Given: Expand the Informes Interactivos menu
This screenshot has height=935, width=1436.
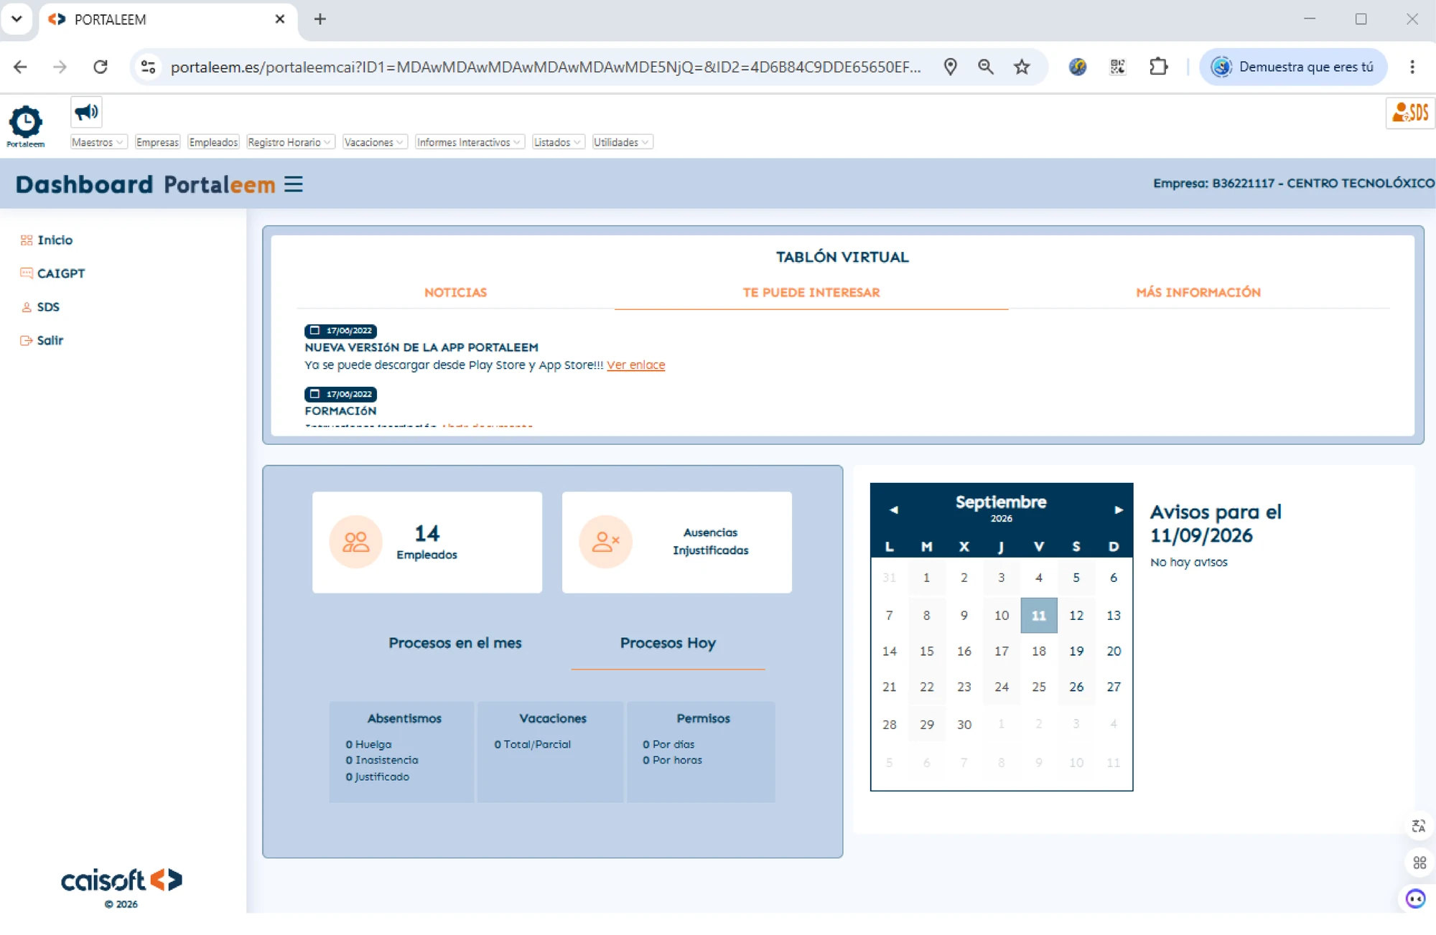Looking at the screenshot, I should (470, 142).
